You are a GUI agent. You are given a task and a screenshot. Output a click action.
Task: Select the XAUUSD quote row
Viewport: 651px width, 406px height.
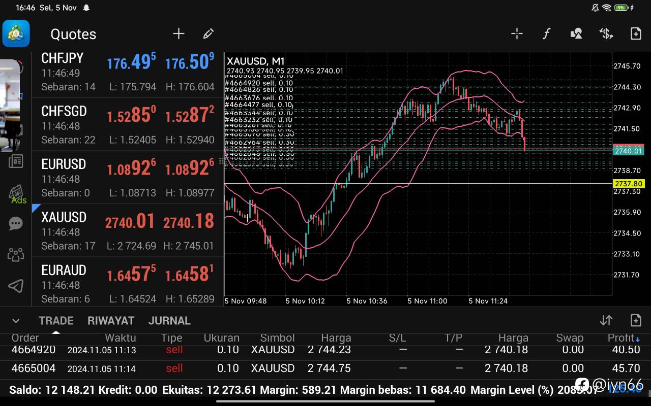127,231
